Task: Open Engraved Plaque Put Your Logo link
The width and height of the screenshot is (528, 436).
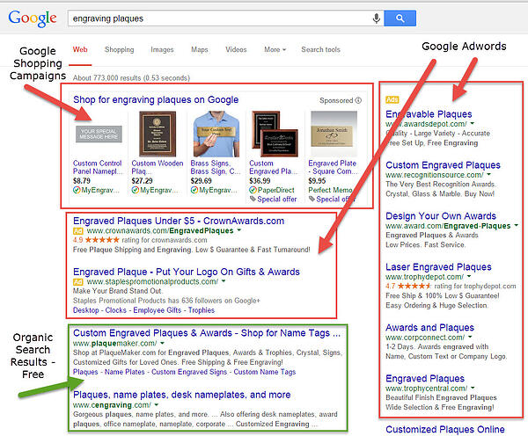Action: click(x=187, y=272)
